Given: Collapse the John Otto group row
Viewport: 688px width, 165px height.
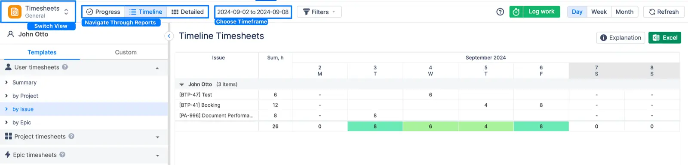Looking at the screenshot, I should [181, 84].
